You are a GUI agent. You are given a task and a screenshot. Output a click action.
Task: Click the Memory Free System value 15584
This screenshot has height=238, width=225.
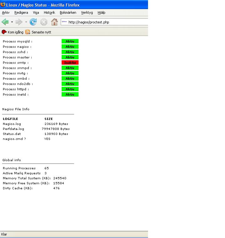coord(59,183)
